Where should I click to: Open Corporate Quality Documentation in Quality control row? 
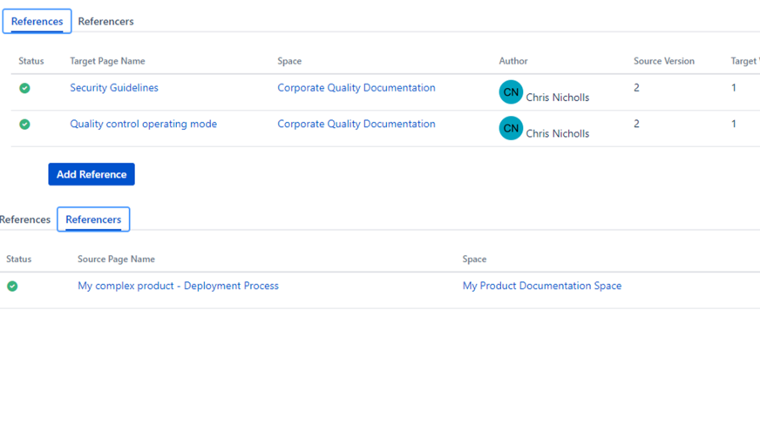coord(356,124)
